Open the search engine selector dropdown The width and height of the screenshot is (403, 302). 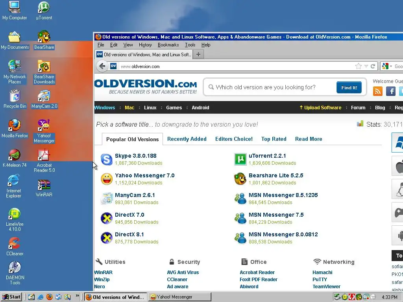(x=391, y=66)
